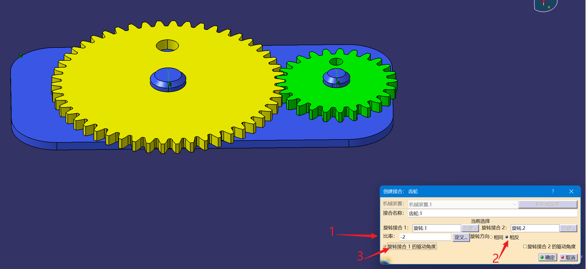This screenshot has height=269, width=586.
Task: Click the green anchor fix icon on base plate
Action: click(x=21, y=56)
